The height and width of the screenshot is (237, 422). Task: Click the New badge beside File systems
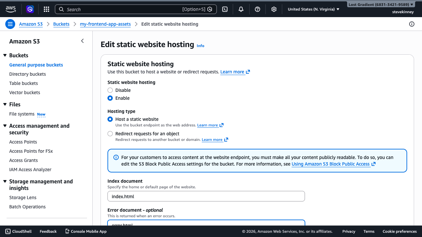click(41, 114)
